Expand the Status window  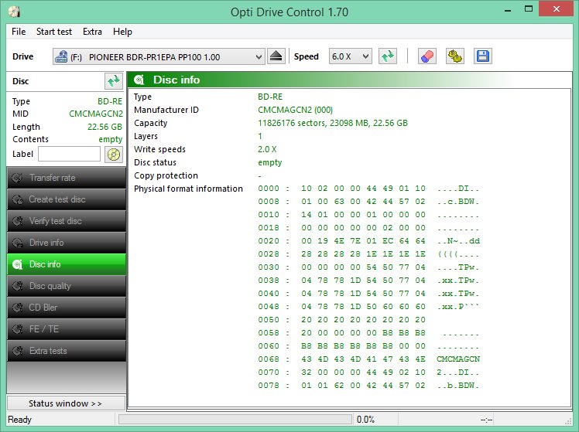click(x=66, y=403)
